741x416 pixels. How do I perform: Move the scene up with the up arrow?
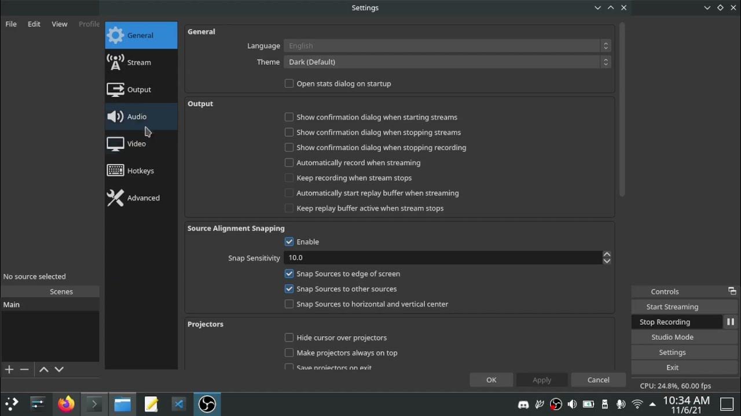43,369
